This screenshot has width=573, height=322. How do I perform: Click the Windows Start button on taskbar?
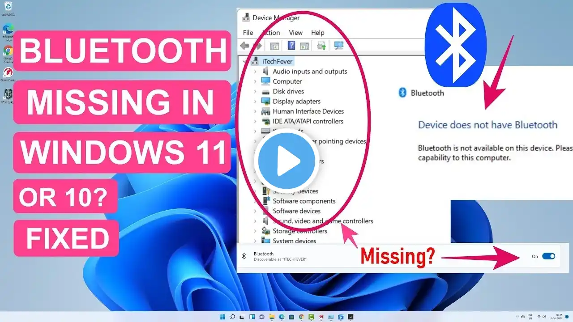tap(223, 317)
